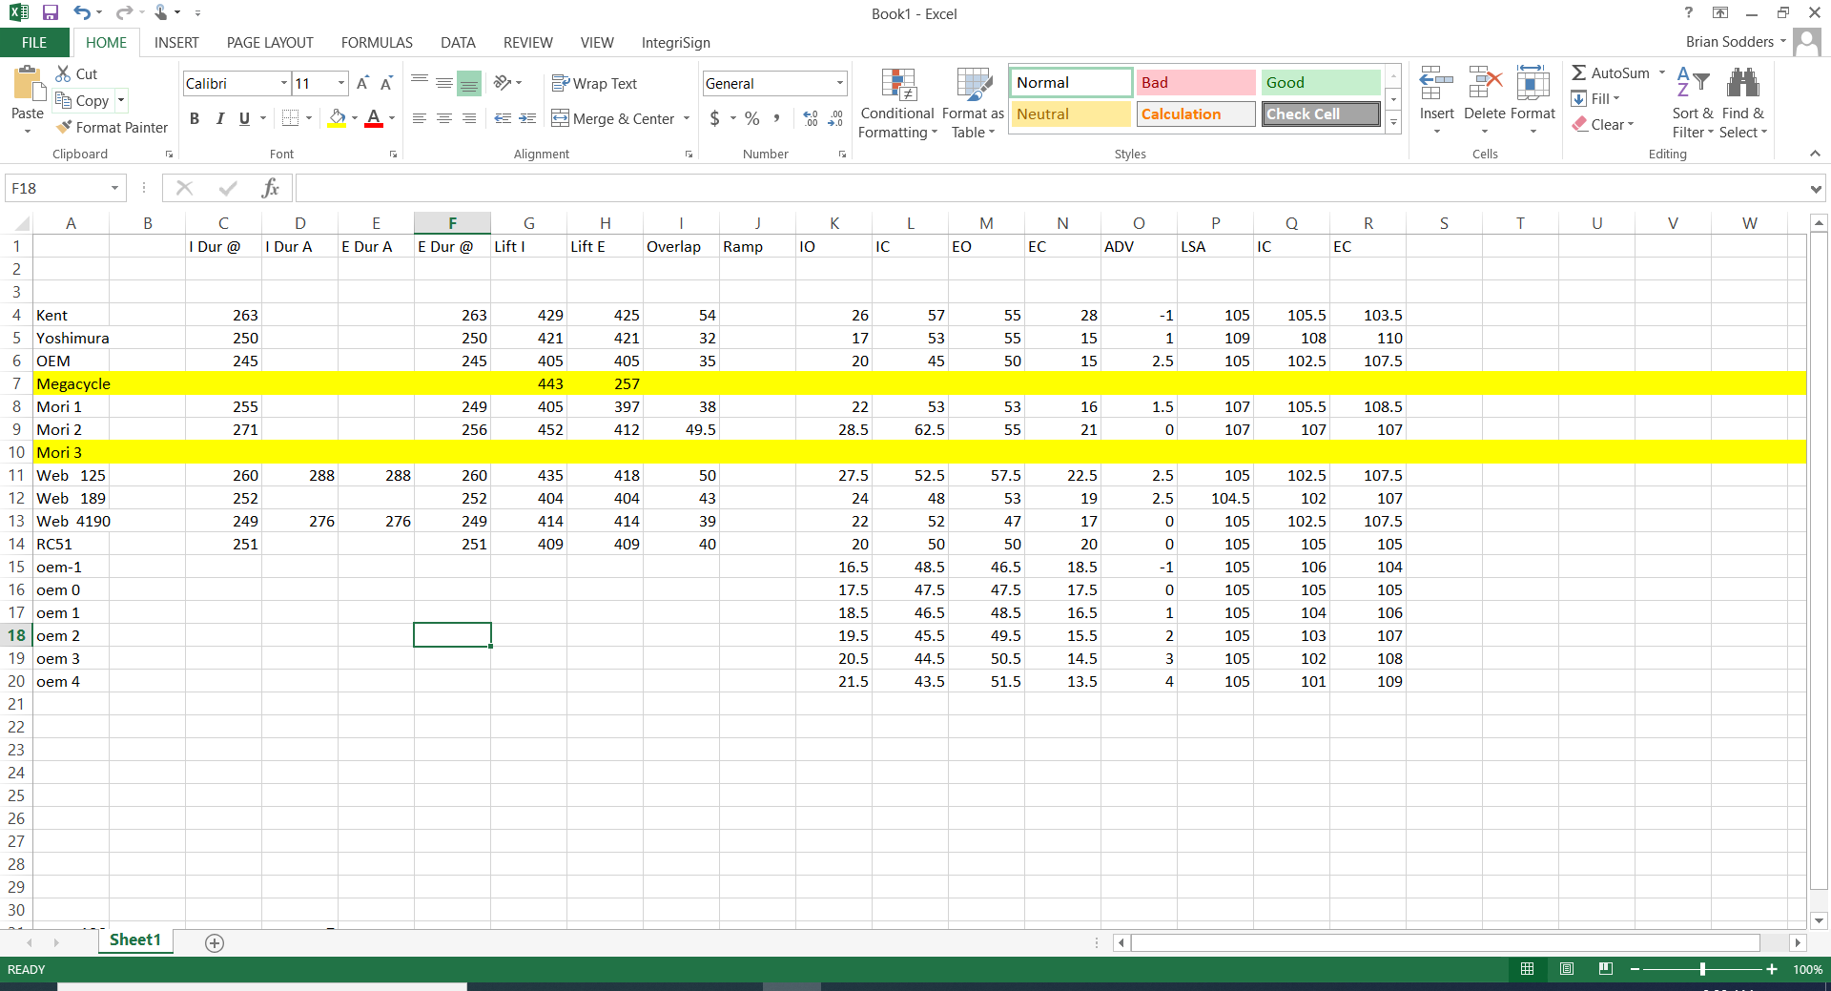Increase font size with the large A icon
The image size is (1831, 991).
(x=362, y=84)
